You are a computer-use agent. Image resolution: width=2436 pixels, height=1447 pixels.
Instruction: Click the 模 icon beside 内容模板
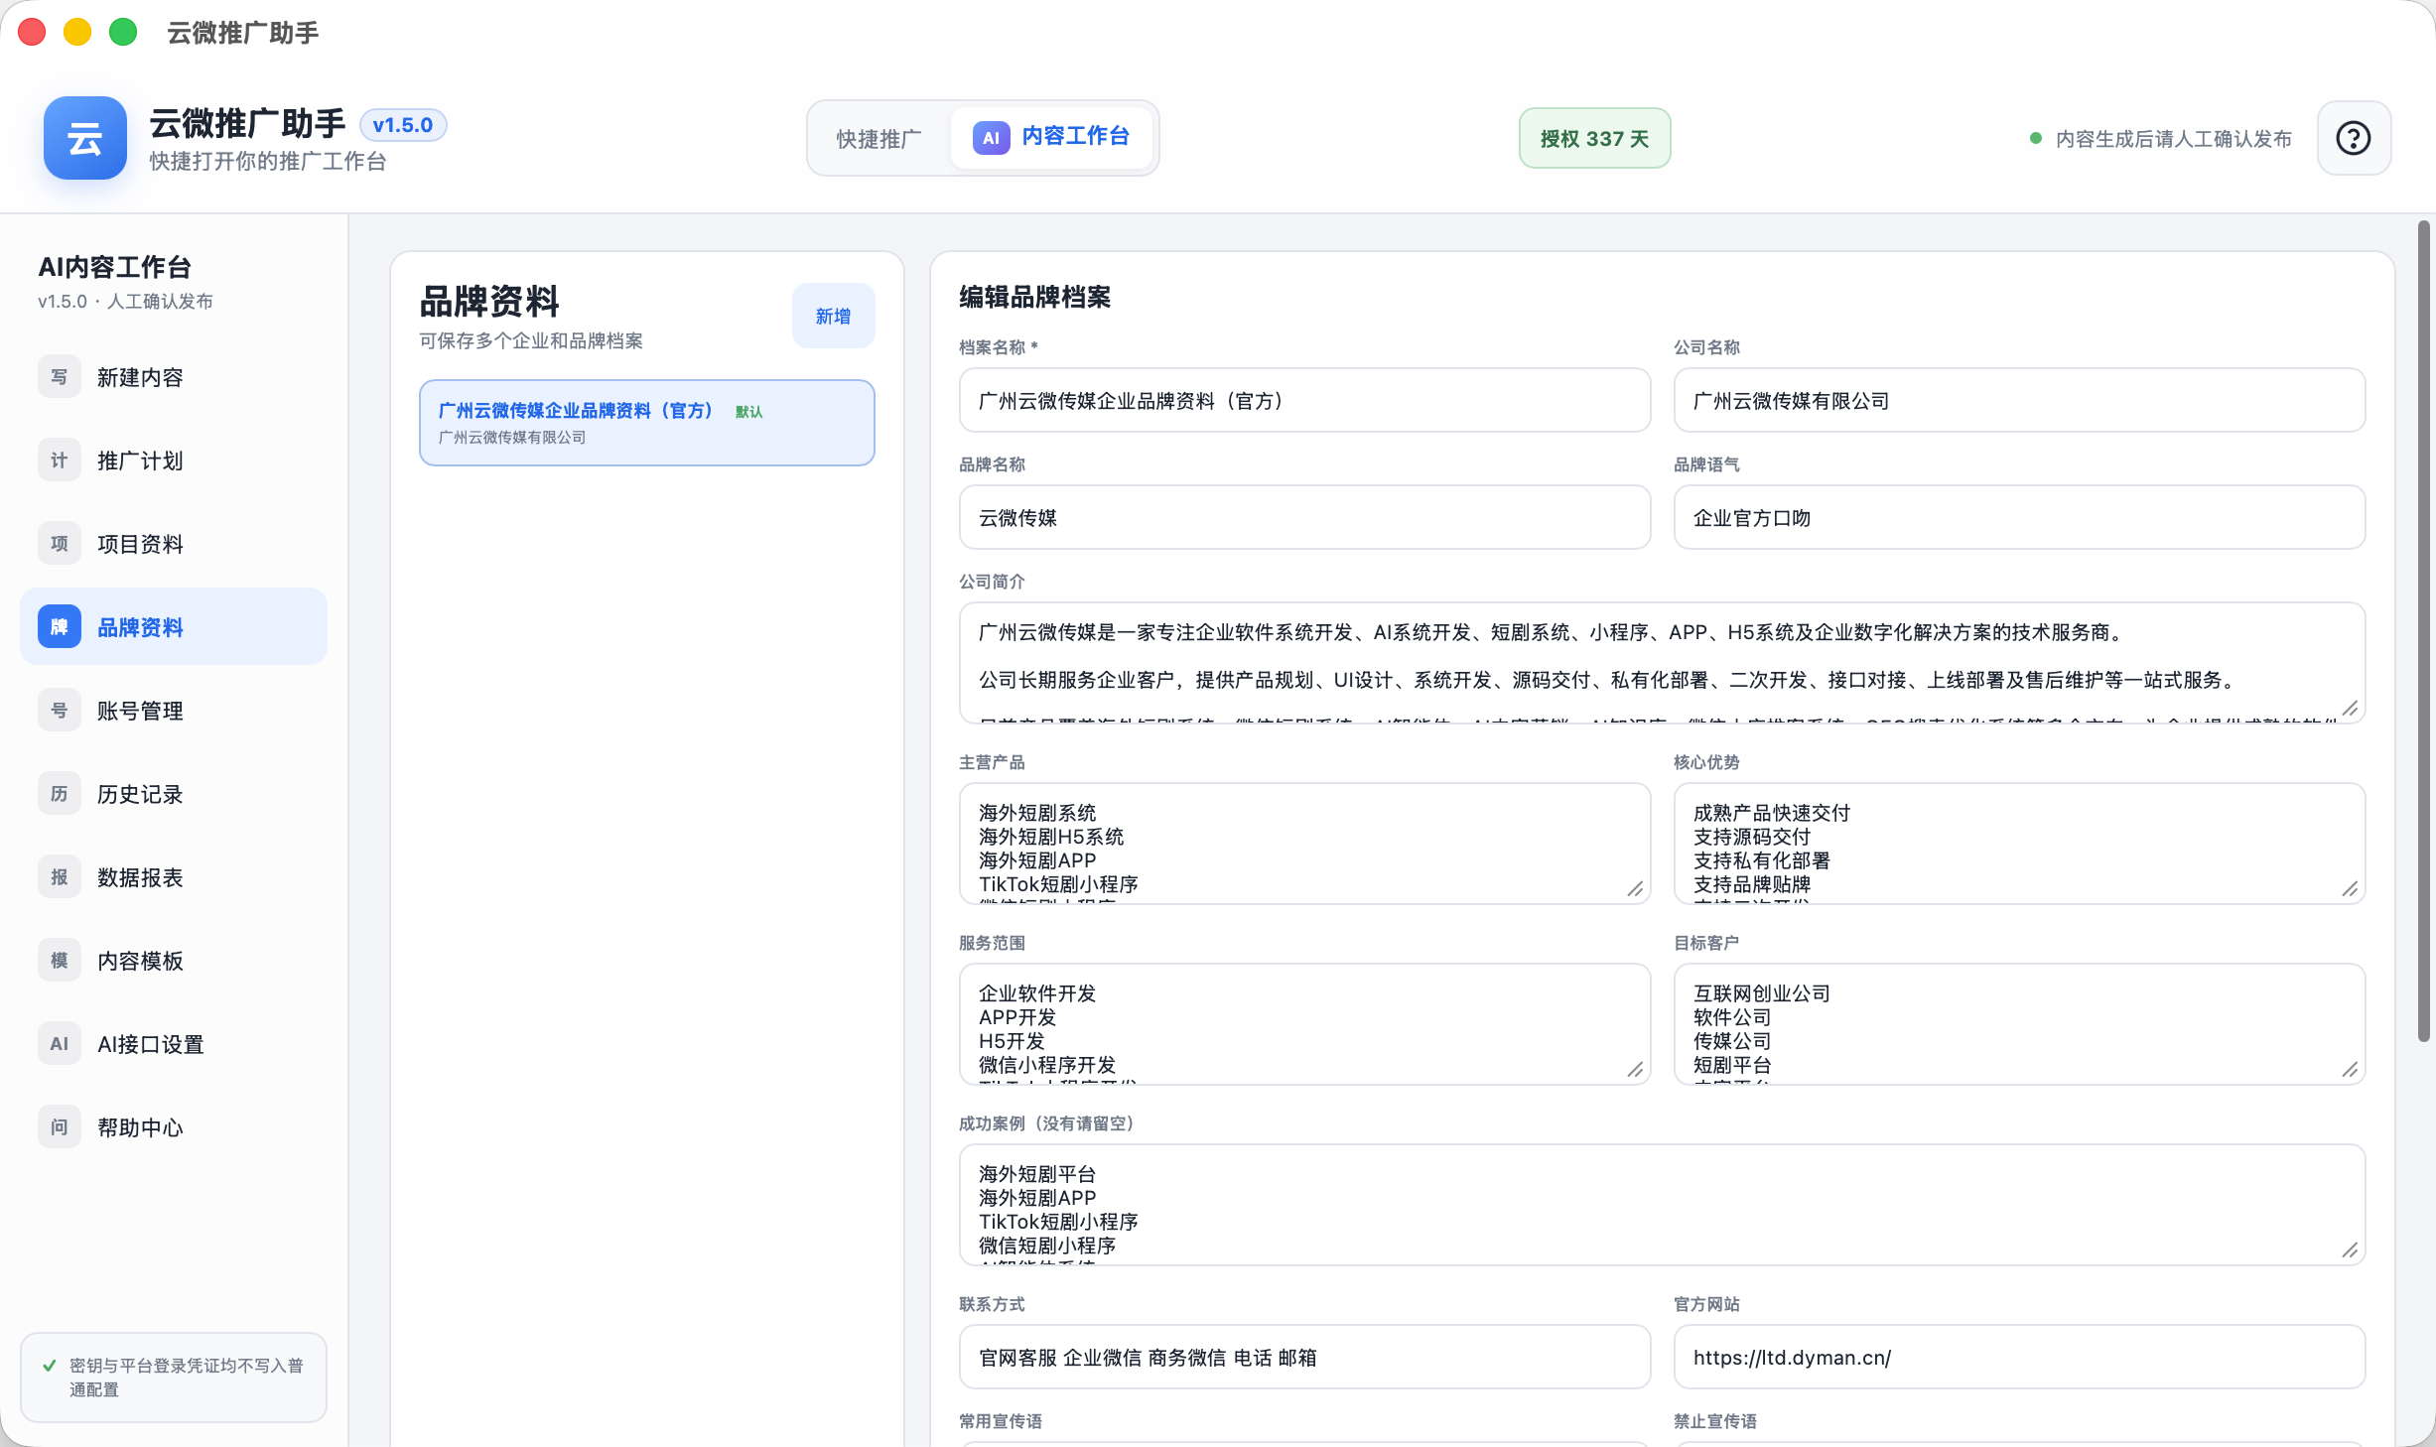[60, 961]
